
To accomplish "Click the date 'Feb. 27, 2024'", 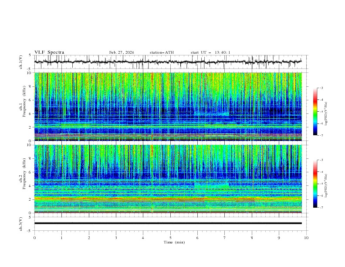I will 122,52.
